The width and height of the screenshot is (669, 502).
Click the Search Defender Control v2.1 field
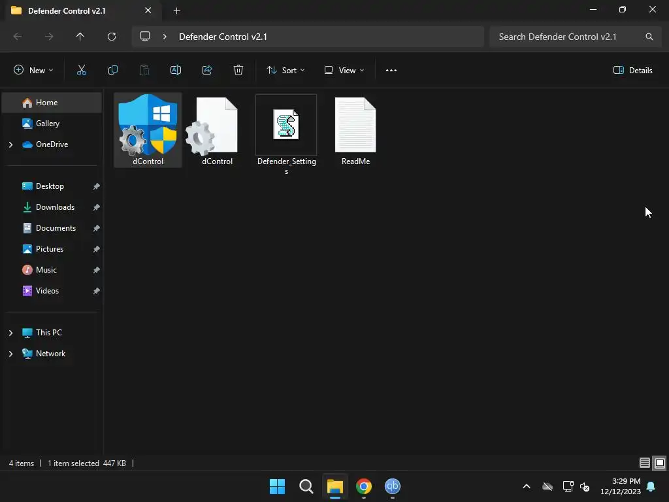click(x=575, y=37)
